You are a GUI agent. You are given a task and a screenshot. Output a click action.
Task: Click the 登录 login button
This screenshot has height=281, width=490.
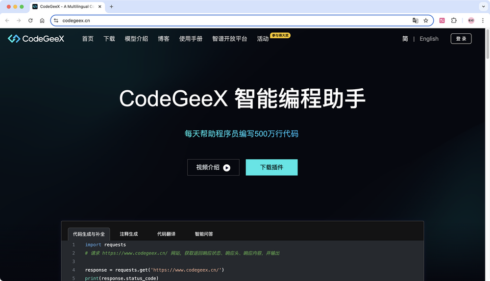tap(461, 38)
